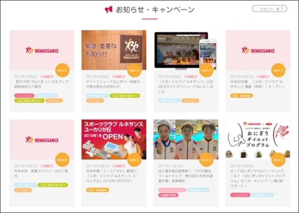Select the orange お知らせ badge on rental goods card

63,70
